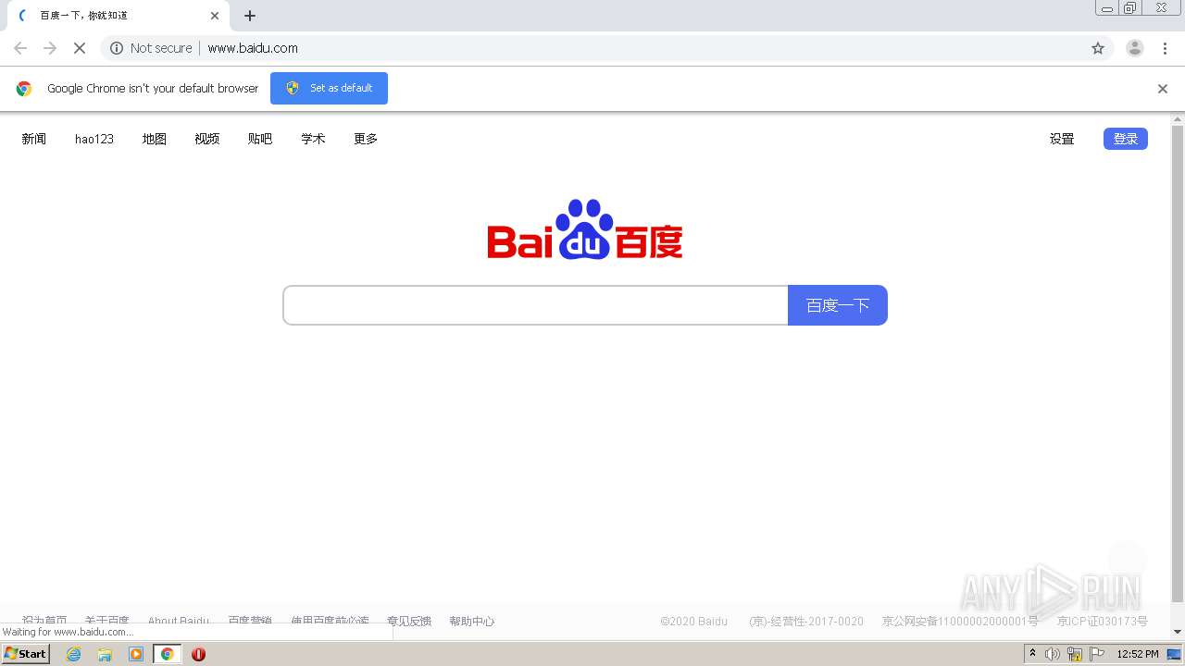The height and width of the screenshot is (666, 1185).
Task: Show hidden tray icons
Action: (x=1032, y=654)
